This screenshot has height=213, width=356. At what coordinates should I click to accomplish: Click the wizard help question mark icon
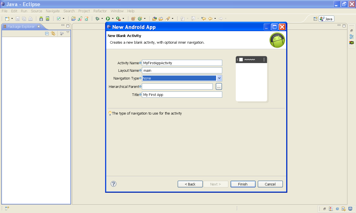[x=113, y=184]
